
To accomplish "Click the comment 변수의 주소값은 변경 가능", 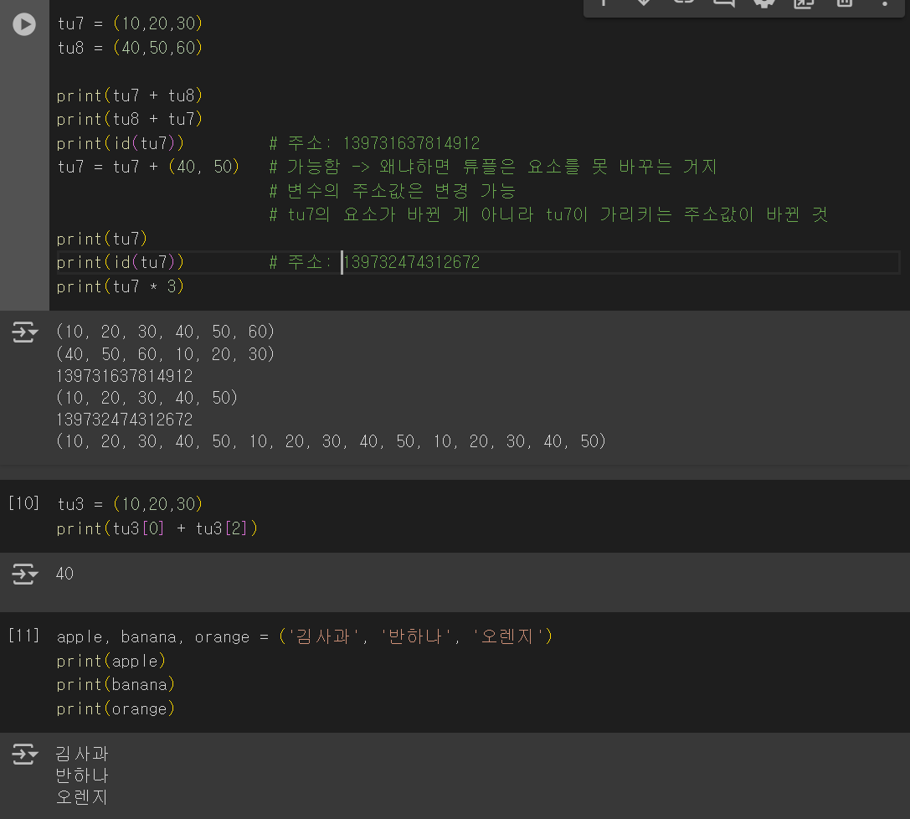I will [393, 191].
